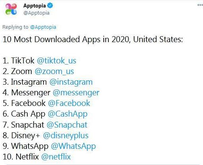Open the Apptopia display name profile
203x165 pixels.
click(34, 6)
